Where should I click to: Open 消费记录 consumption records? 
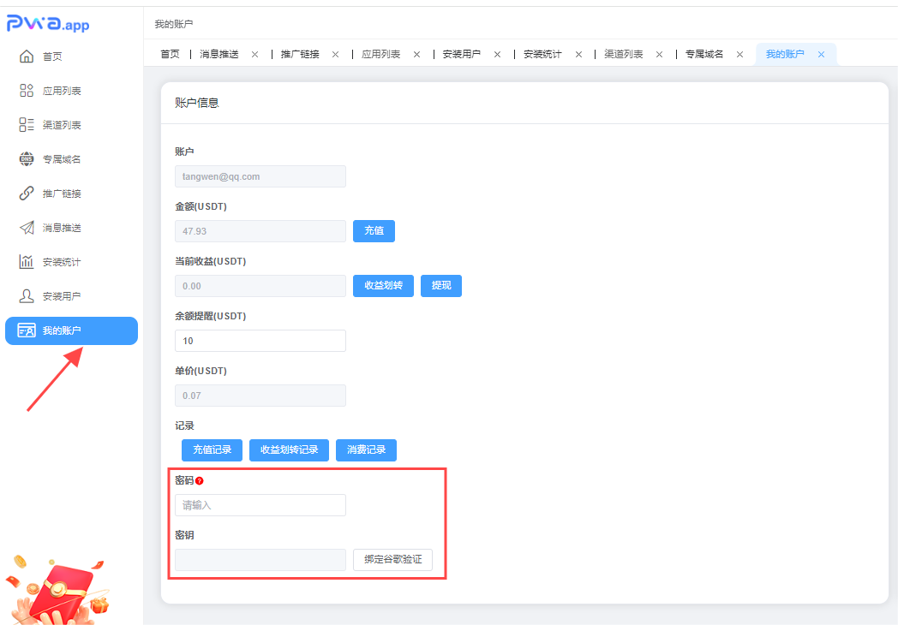(x=366, y=450)
